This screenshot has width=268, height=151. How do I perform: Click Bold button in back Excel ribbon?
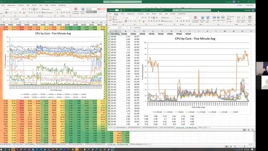pos(6,13)
